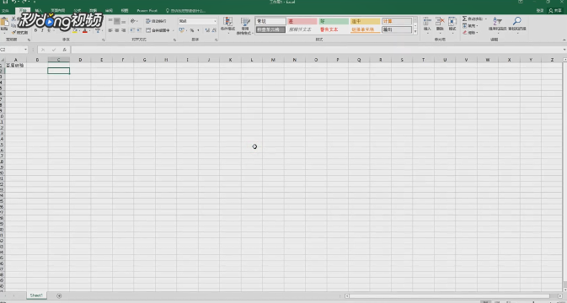Open the Fill (填充) dropdown

[471, 25]
